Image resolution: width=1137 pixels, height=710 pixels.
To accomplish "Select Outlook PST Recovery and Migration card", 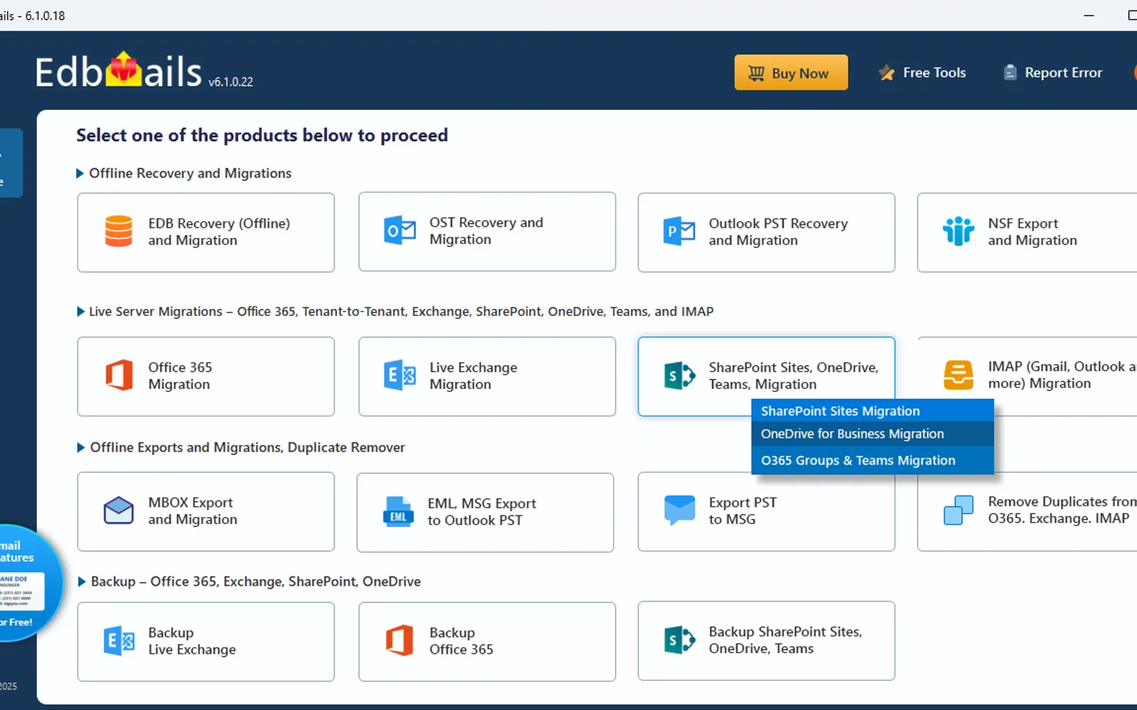I will (766, 232).
